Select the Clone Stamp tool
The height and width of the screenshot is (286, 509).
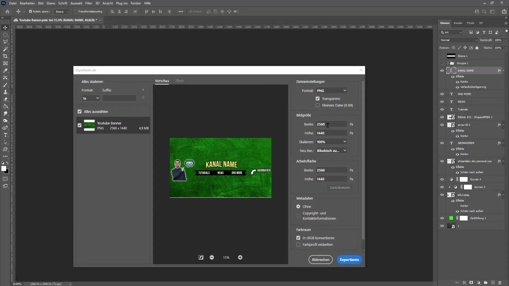5,92
